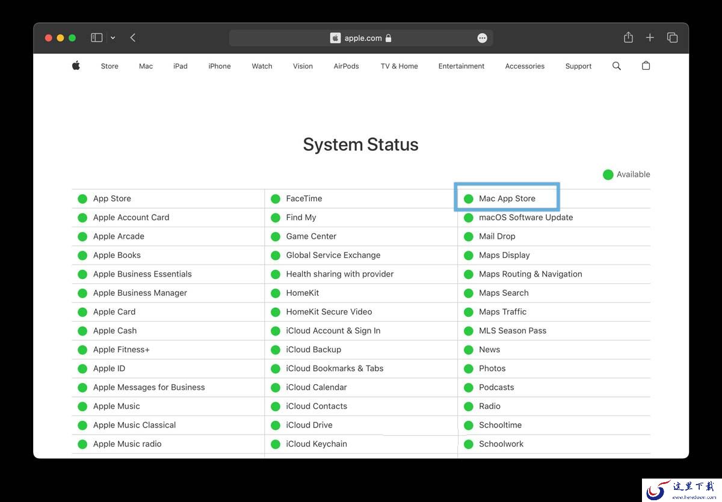Open the Mac menu
Screen dimensions: 722x502
click(x=146, y=66)
